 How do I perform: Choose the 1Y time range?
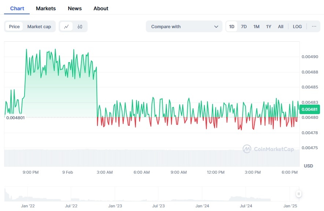pos(268,27)
